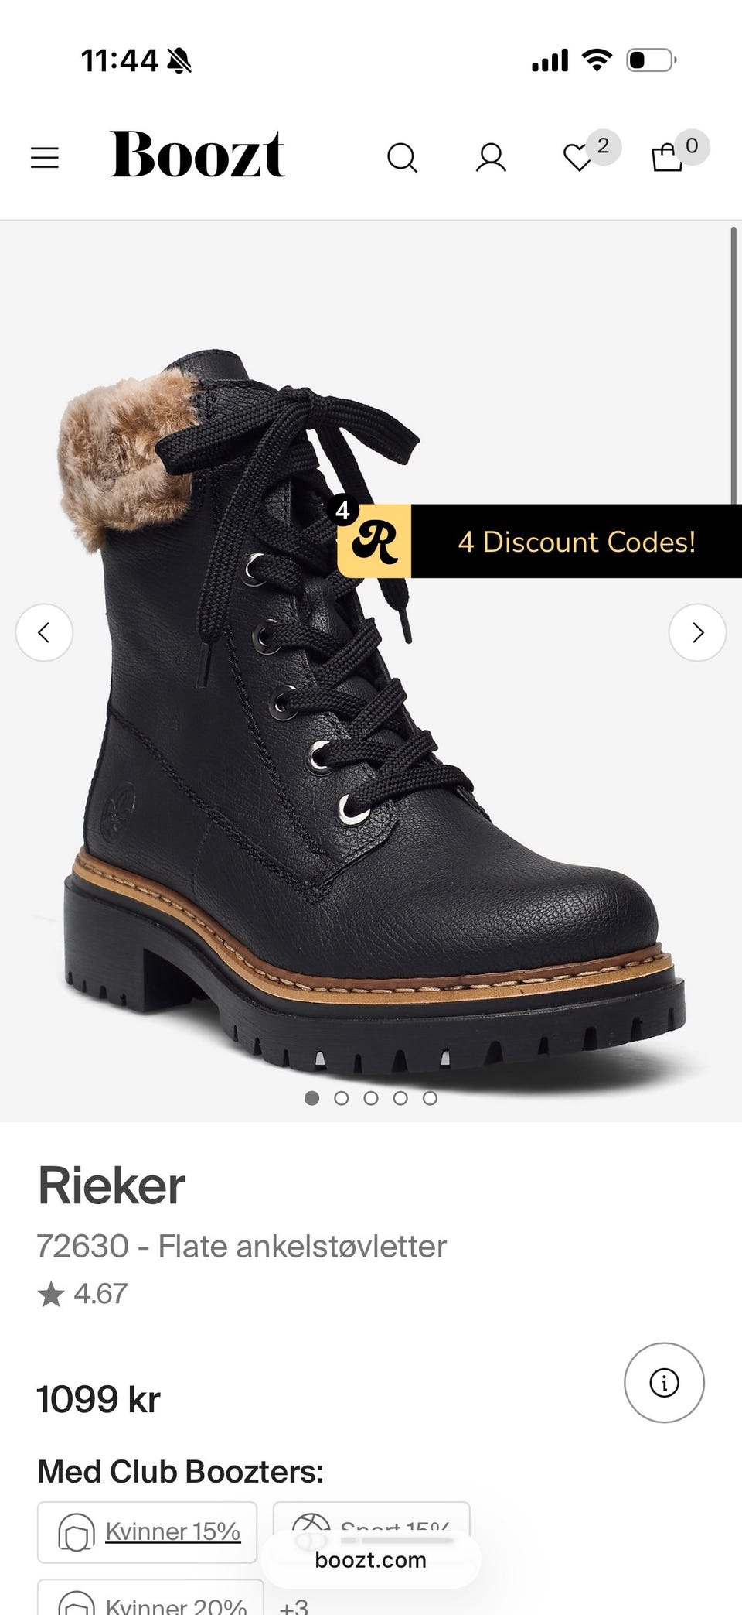Open the product info circle icon
Image resolution: width=742 pixels, height=1615 pixels.
[664, 1382]
